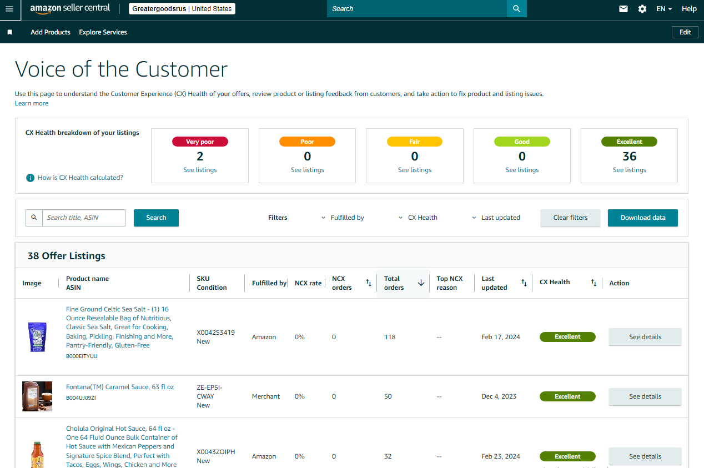Click the Excellent badge in Celtic Sea Salt row
Viewport: 704px width, 468px height.
coord(567,337)
